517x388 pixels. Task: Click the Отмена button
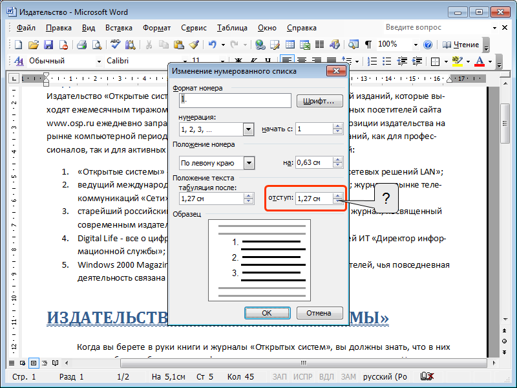pyautogui.click(x=319, y=313)
